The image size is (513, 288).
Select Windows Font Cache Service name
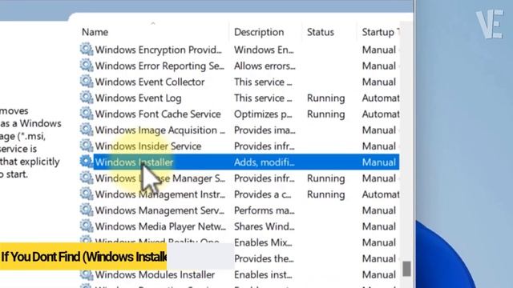coord(158,114)
